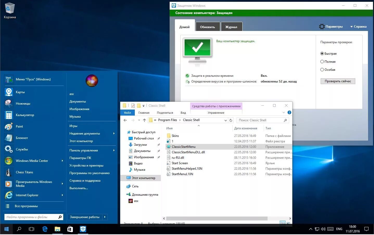
Task: Open the Recycle Bin (Корзина) desktop icon
Action: 10,11
